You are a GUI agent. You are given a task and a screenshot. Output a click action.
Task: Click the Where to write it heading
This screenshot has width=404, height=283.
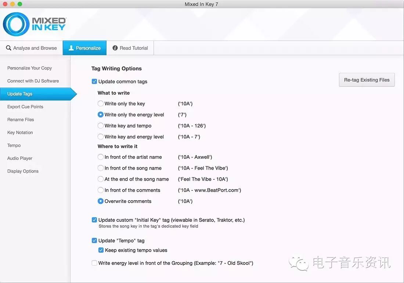(x=118, y=146)
